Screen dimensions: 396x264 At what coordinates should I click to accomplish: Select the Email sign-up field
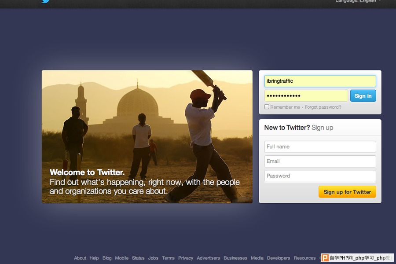tap(320, 161)
